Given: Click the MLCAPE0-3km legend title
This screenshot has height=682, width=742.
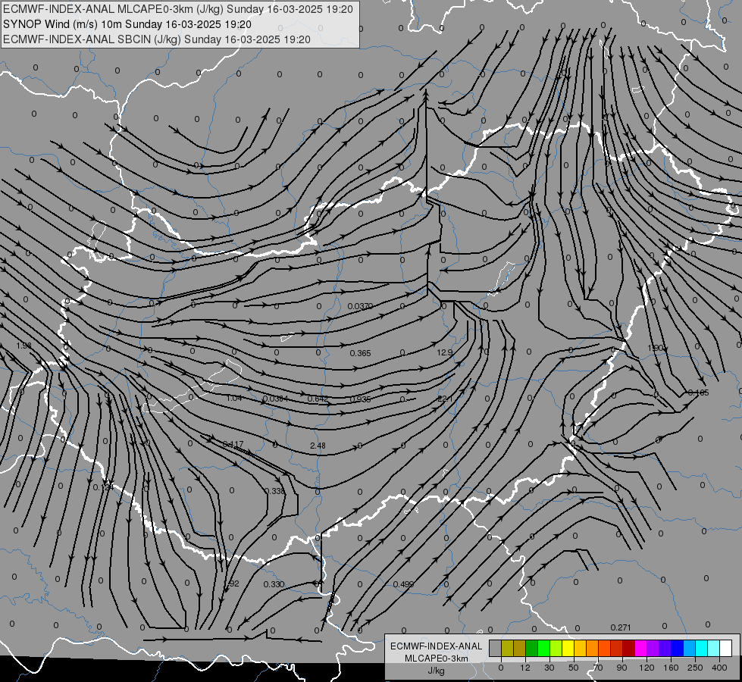Looking at the screenshot, I should (436, 659).
